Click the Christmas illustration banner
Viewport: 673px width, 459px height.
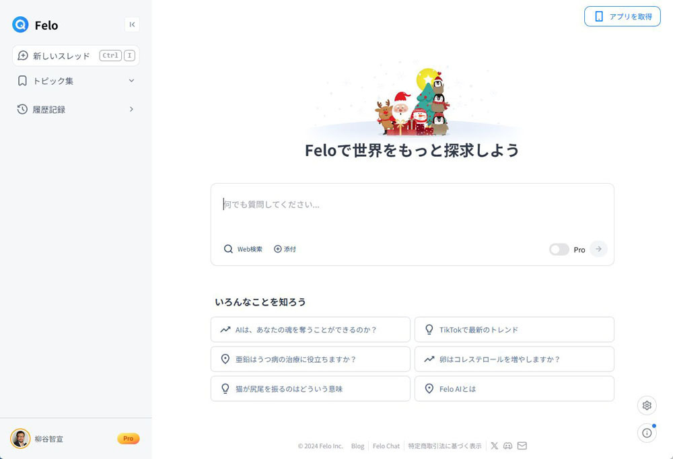(412, 101)
